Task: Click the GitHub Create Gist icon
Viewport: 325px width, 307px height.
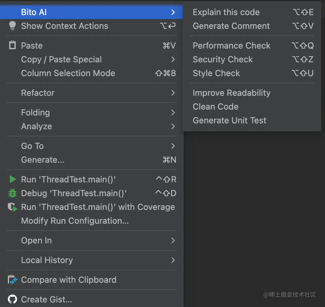Action: point(12,299)
